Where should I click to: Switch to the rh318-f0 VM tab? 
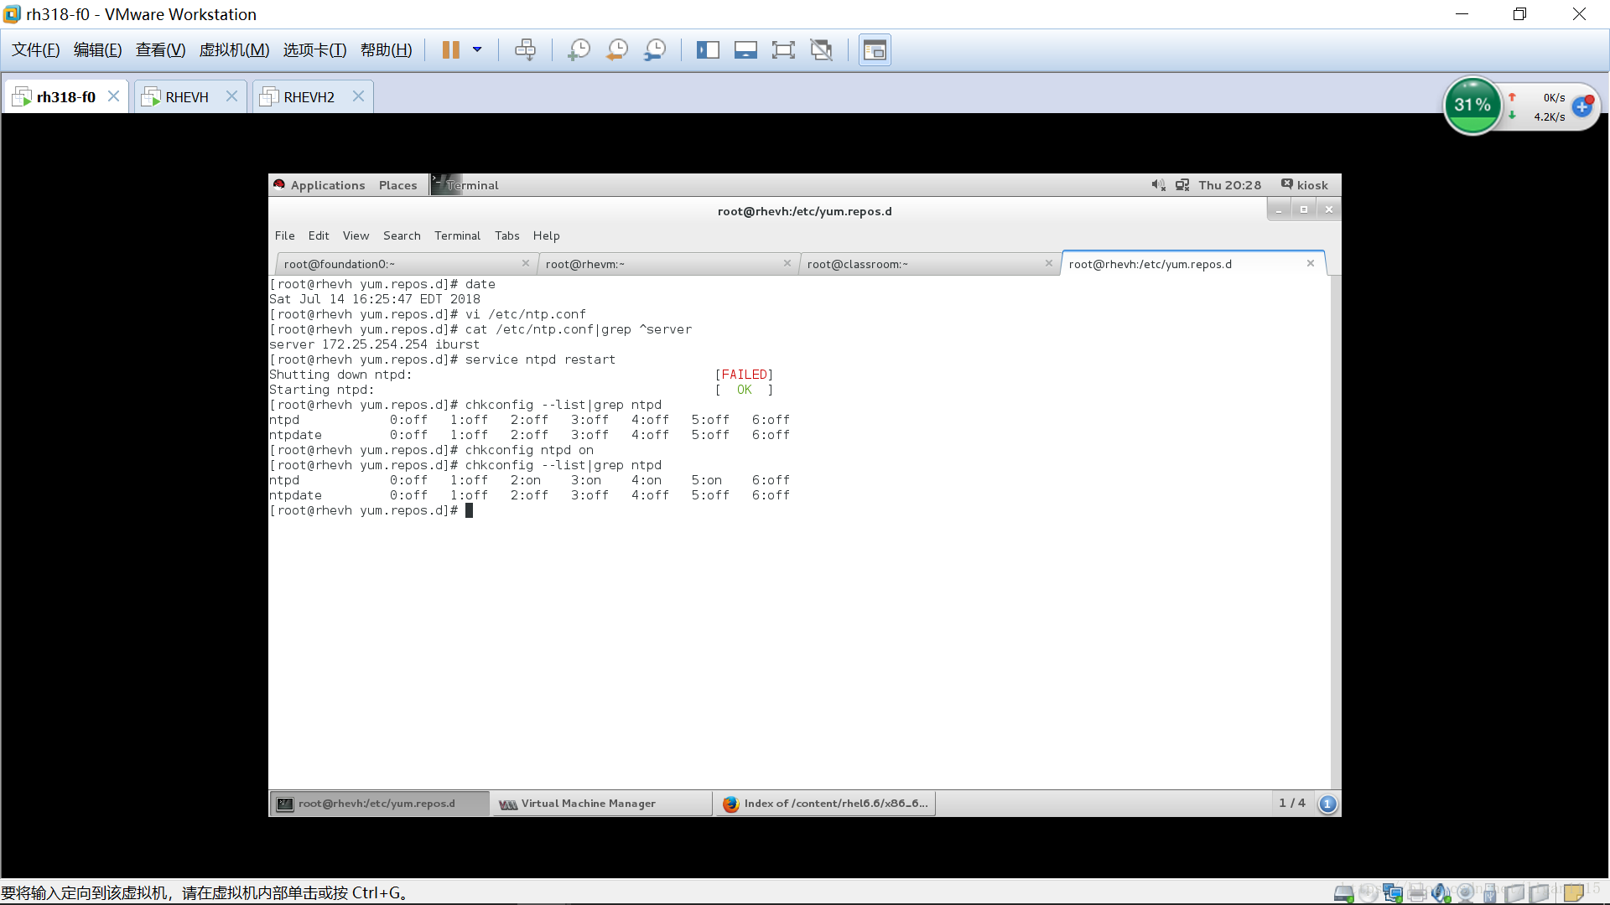click(x=66, y=97)
